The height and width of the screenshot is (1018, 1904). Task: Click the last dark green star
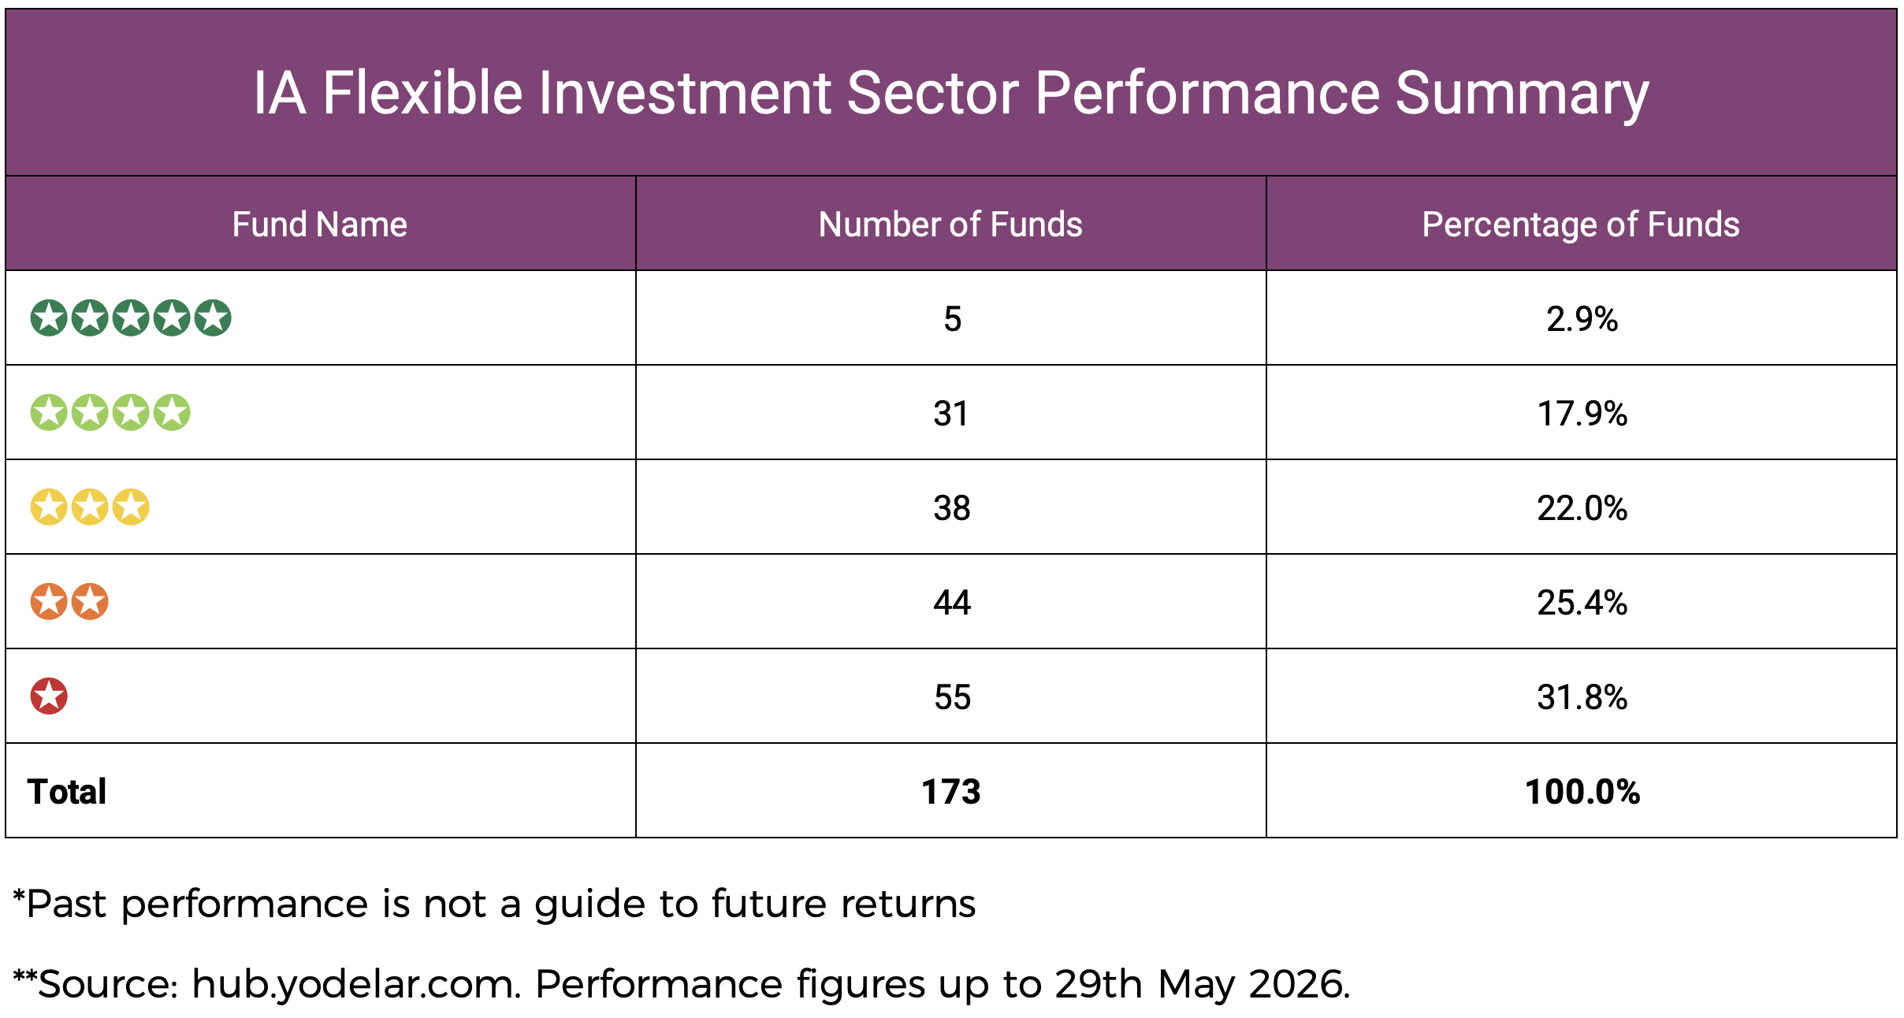tap(213, 318)
